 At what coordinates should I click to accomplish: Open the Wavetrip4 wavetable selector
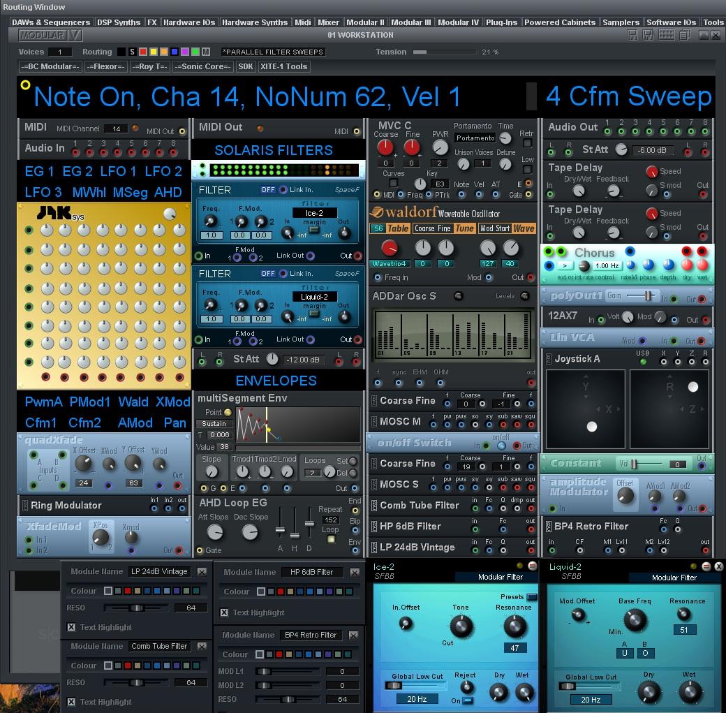(390, 263)
